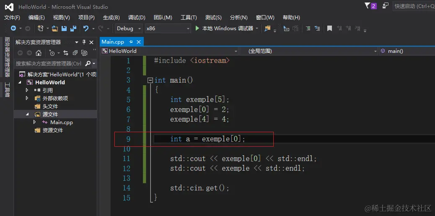This screenshot has width=435, height=216.
Task: Open the main() member dropdown
Action: pyautogui.click(x=407, y=51)
